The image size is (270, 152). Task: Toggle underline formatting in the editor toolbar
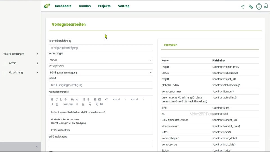[61, 99]
